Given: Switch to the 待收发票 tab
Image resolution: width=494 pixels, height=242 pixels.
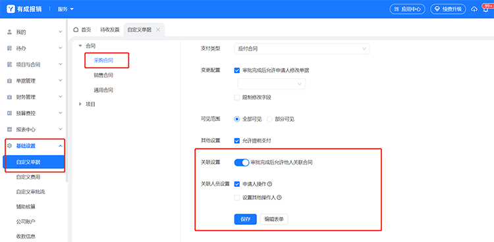Looking at the screenshot, I should [x=109, y=30].
